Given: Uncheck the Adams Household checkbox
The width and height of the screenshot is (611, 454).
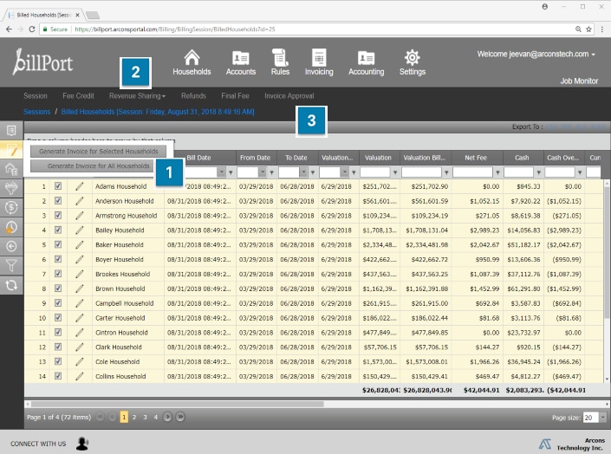Looking at the screenshot, I should 58,186.
